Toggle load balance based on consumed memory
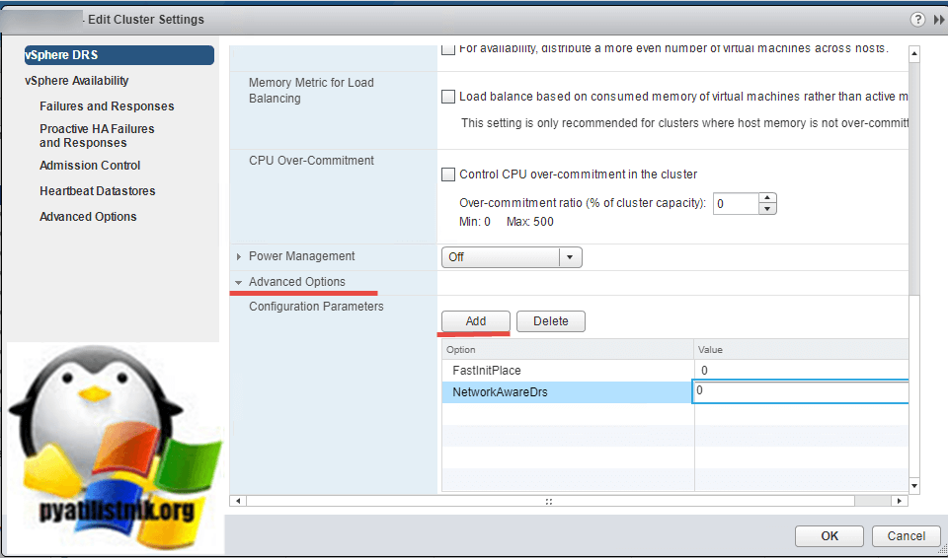Image resolution: width=948 pixels, height=558 pixels. (448, 97)
